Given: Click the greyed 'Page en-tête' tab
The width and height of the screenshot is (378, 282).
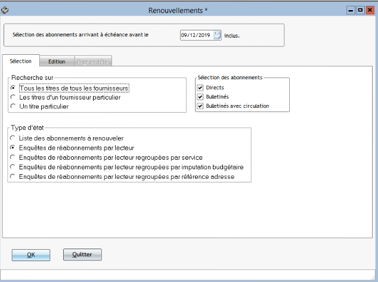Looking at the screenshot, I should click(93, 61).
